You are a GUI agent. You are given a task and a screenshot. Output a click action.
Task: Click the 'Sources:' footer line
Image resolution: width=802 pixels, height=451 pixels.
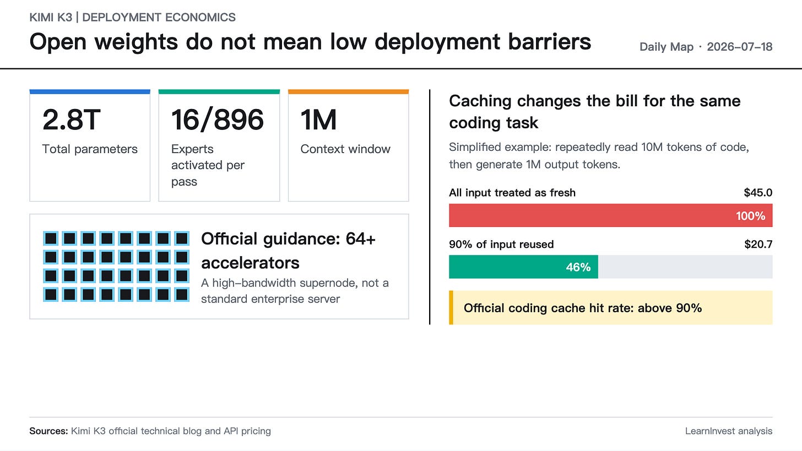click(150, 431)
